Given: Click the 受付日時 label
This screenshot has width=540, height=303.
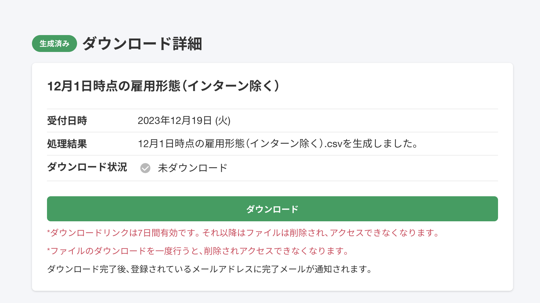Looking at the screenshot, I should [x=67, y=121].
